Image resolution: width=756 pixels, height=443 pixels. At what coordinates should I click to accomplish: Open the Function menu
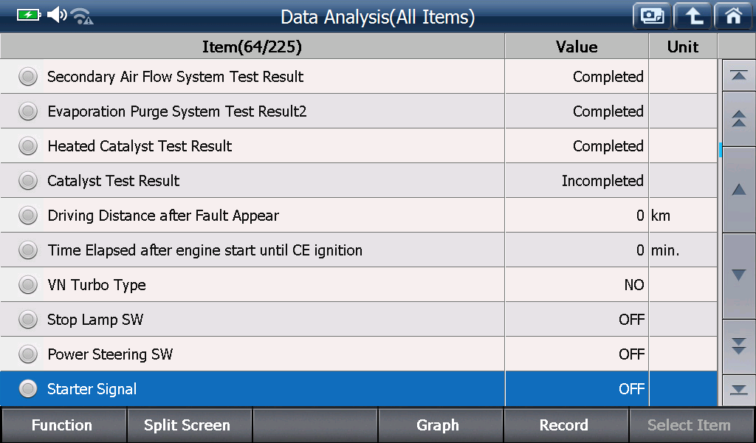point(63,425)
